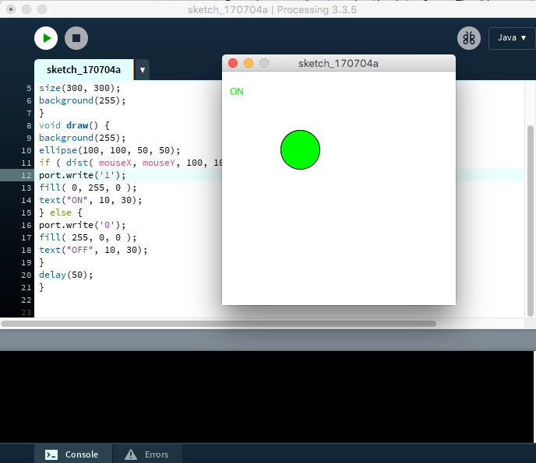Switch to the Errors tab
Viewport: 536px width, 463px height.
[x=147, y=454]
